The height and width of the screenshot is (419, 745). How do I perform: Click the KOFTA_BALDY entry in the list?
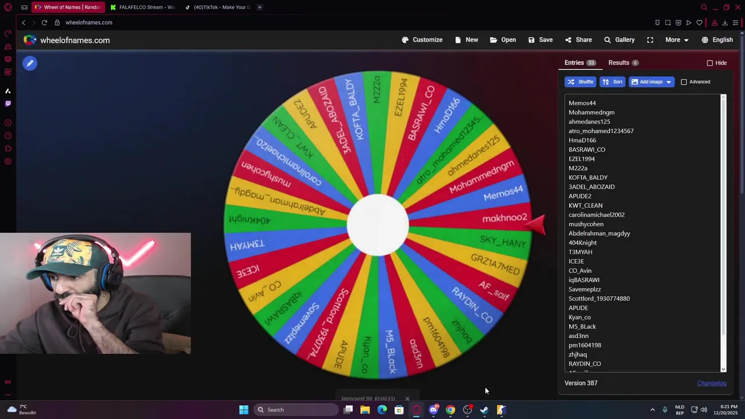coord(588,177)
